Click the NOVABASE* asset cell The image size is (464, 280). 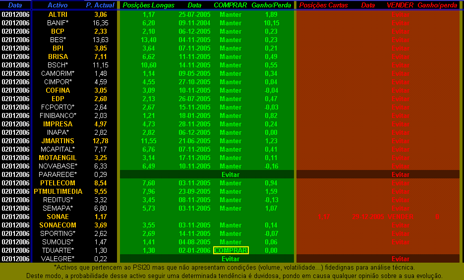[58, 167]
